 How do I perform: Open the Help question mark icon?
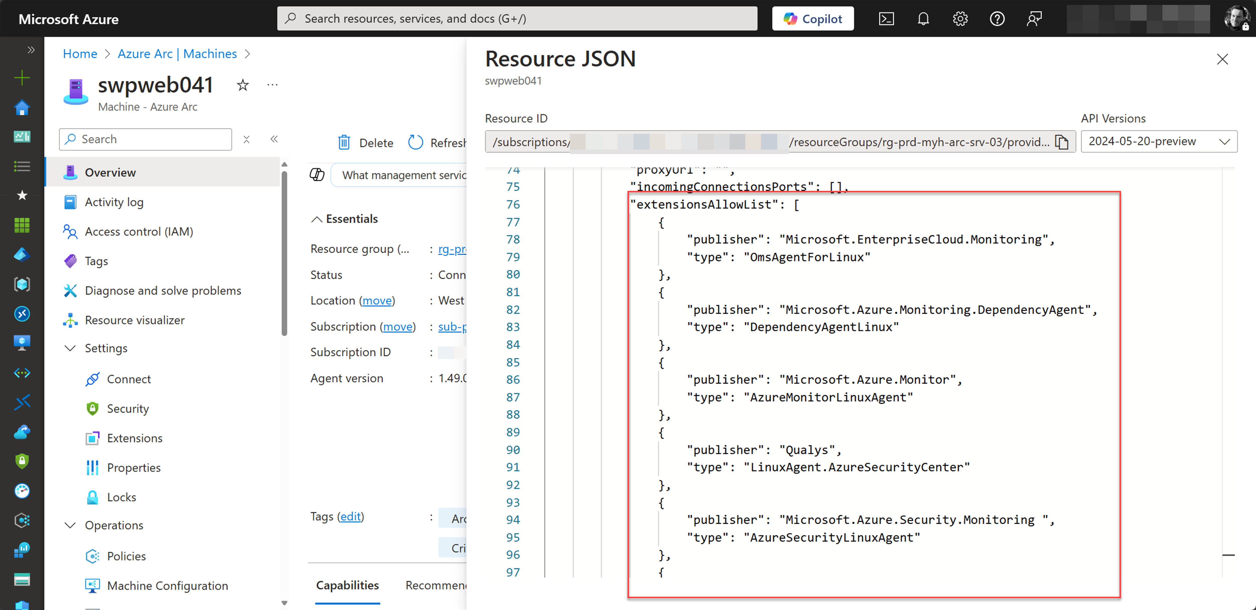pyautogui.click(x=997, y=18)
